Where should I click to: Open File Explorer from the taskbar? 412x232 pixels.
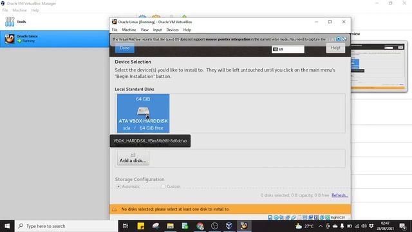(170, 226)
